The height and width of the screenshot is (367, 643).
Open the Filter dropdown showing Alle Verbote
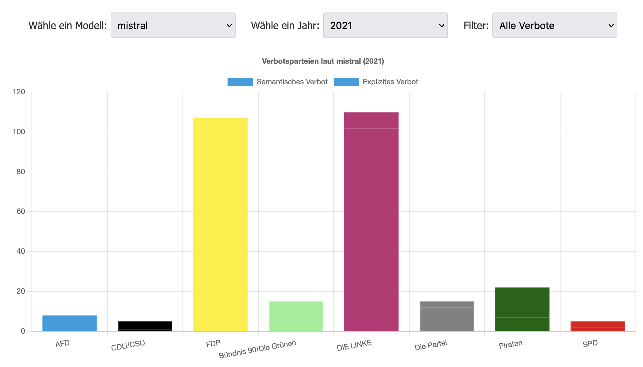(x=554, y=25)
